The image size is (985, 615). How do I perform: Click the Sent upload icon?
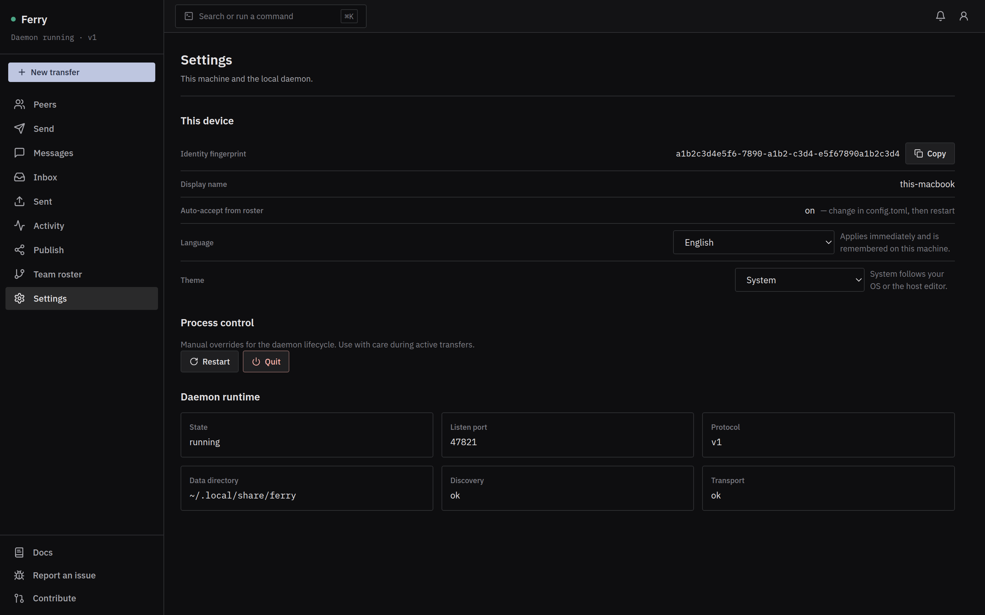tap(19, 201)
